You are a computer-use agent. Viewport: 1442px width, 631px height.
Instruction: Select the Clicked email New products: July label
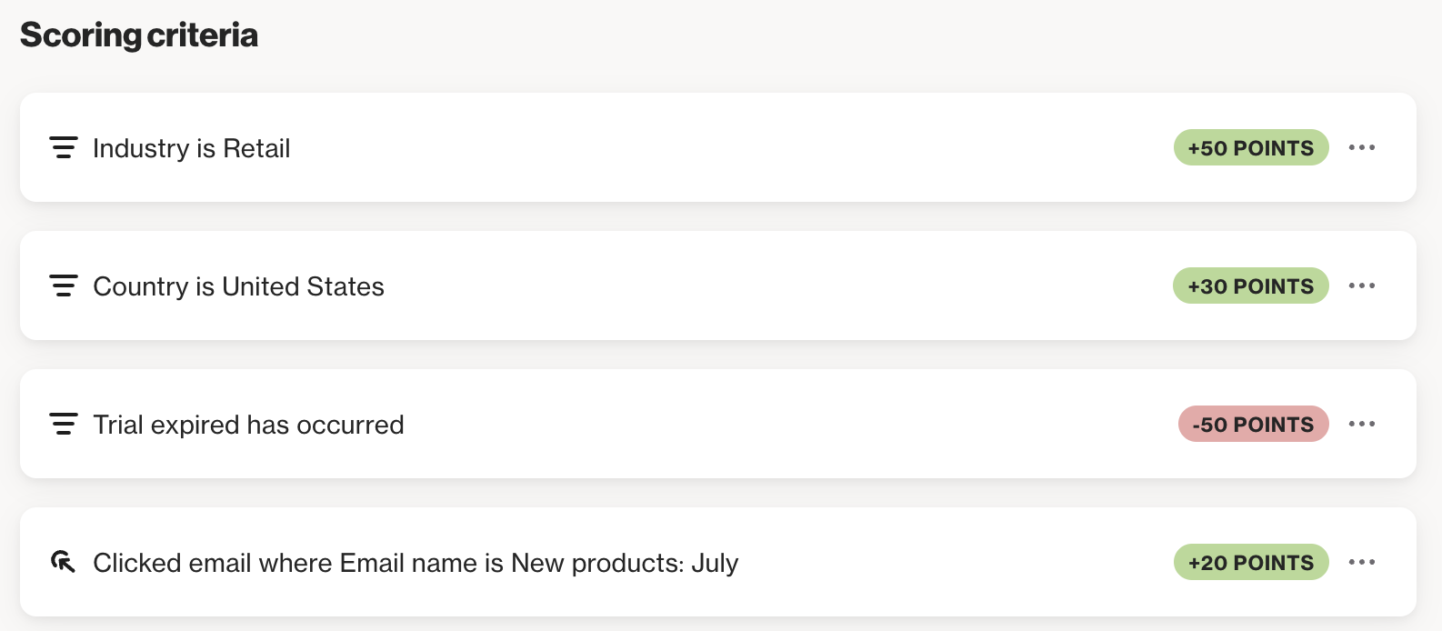(416, 563)
